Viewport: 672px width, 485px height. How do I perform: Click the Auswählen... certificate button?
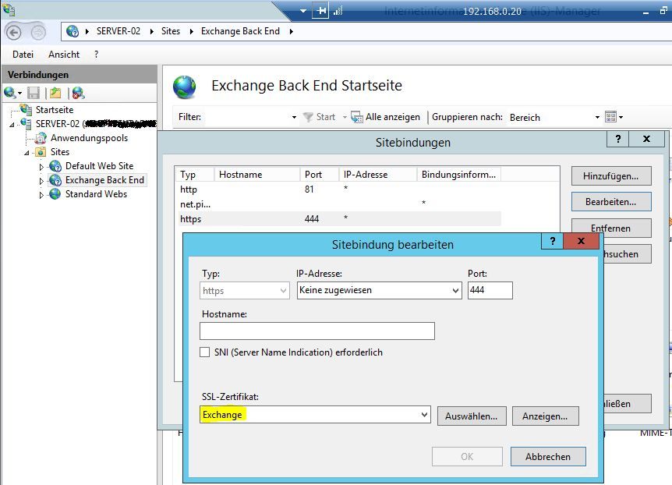472,416
